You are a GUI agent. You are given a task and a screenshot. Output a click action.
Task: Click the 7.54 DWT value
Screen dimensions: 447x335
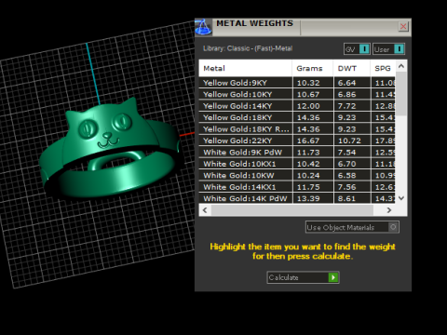(346, 153)
